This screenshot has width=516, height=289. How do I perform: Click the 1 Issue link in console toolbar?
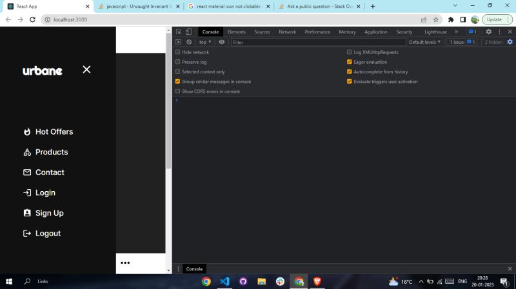coord(462,42)
